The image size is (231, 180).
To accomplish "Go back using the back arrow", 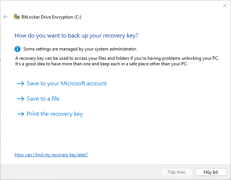I will (6, 17).
